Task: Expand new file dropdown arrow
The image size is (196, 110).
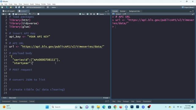Action: coord(4,7)
